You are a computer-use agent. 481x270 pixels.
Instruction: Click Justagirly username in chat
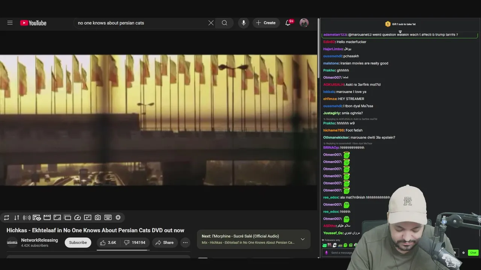[x=332, y=113]
